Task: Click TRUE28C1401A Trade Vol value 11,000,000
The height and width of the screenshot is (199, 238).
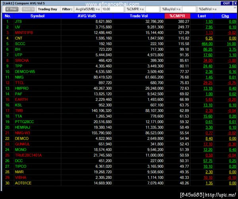Action: tap(155, 155)
